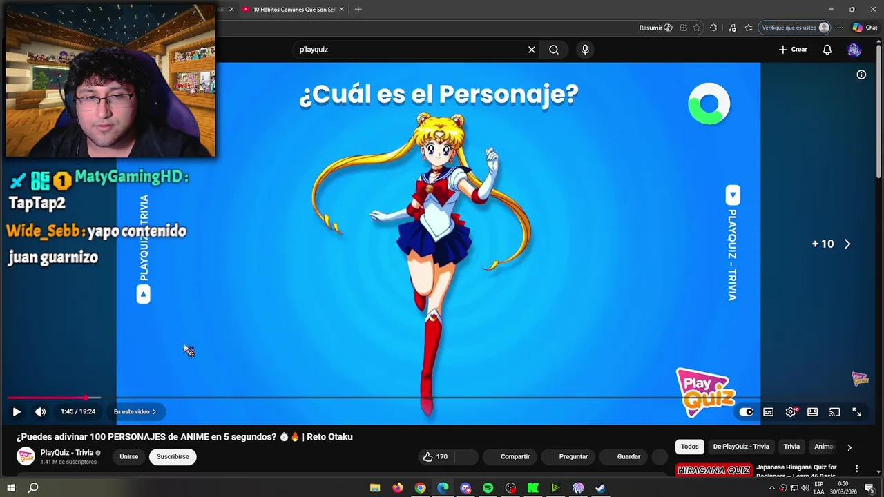
Task: Run the search with the magnifier button
Action: (554, 50)
